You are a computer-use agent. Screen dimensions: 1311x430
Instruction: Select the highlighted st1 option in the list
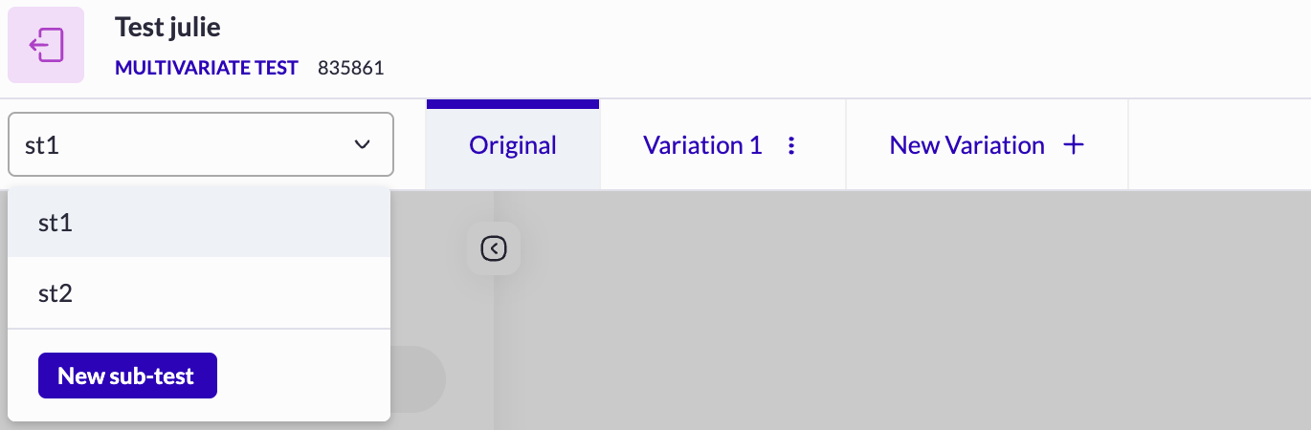pos(199,223)
